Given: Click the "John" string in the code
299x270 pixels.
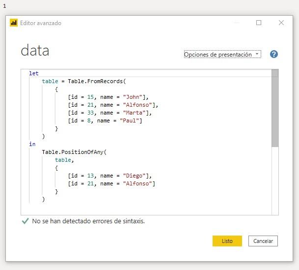Looking at the screenshot, I should 133,97.
